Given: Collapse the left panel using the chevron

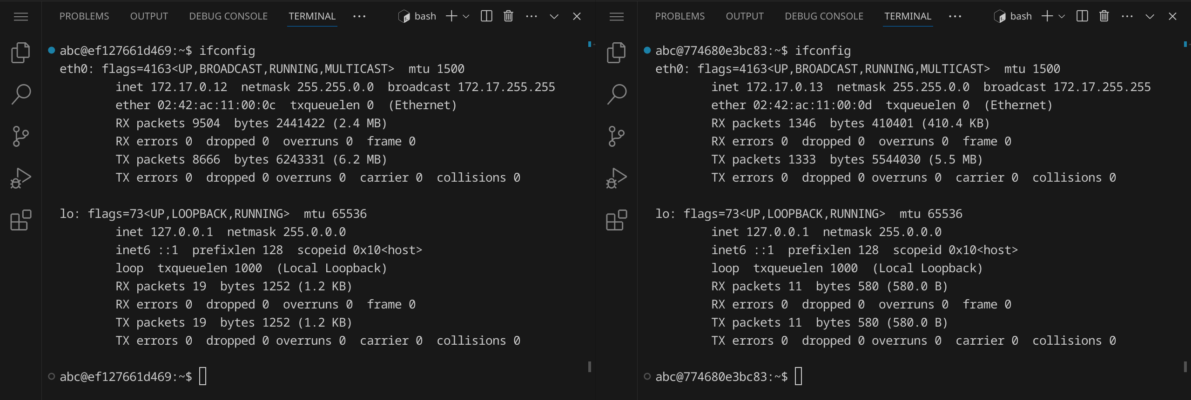Looking at the screenshot, I should pyautogui.click(x=554, y=16).
